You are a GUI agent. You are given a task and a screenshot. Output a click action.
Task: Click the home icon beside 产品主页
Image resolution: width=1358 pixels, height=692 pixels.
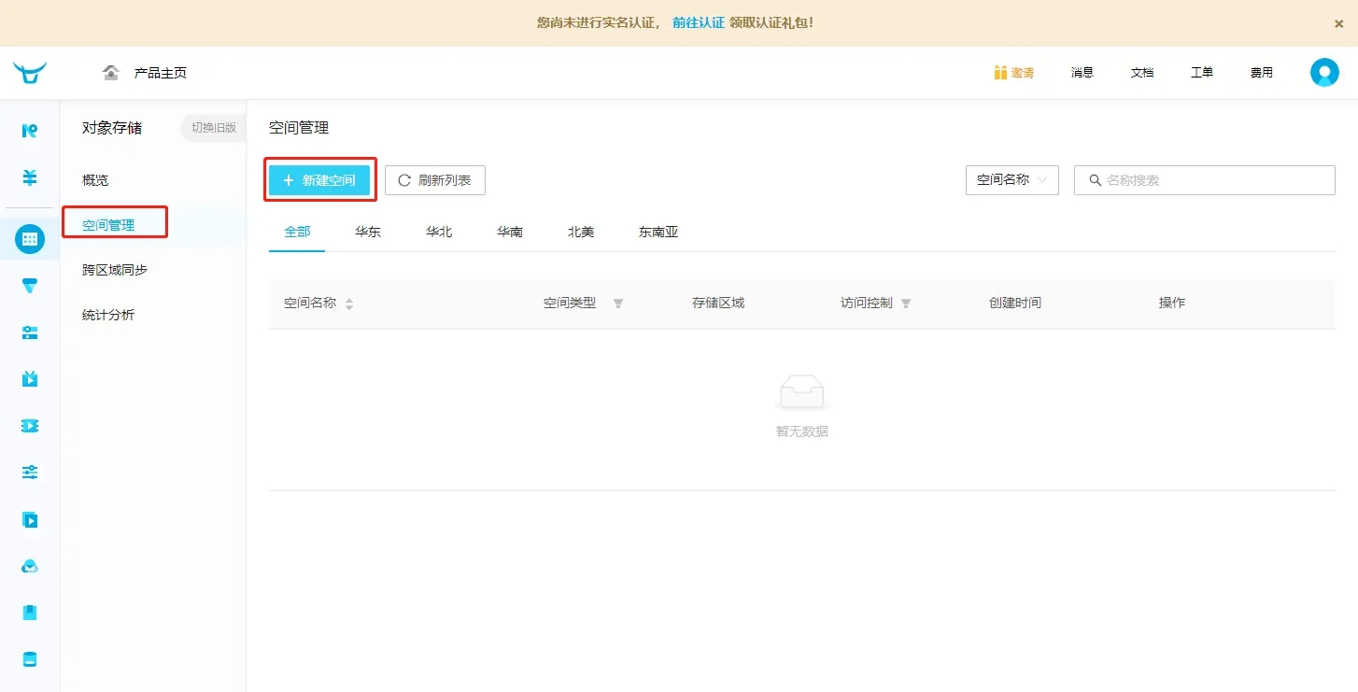coord(111,73)
